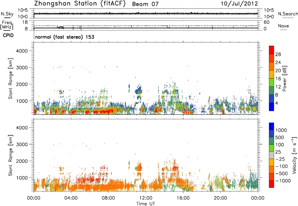Click the light green Power colorbar segment
Image resolution: width=298 pixels, height=206 pixels.
click(272, 83)
